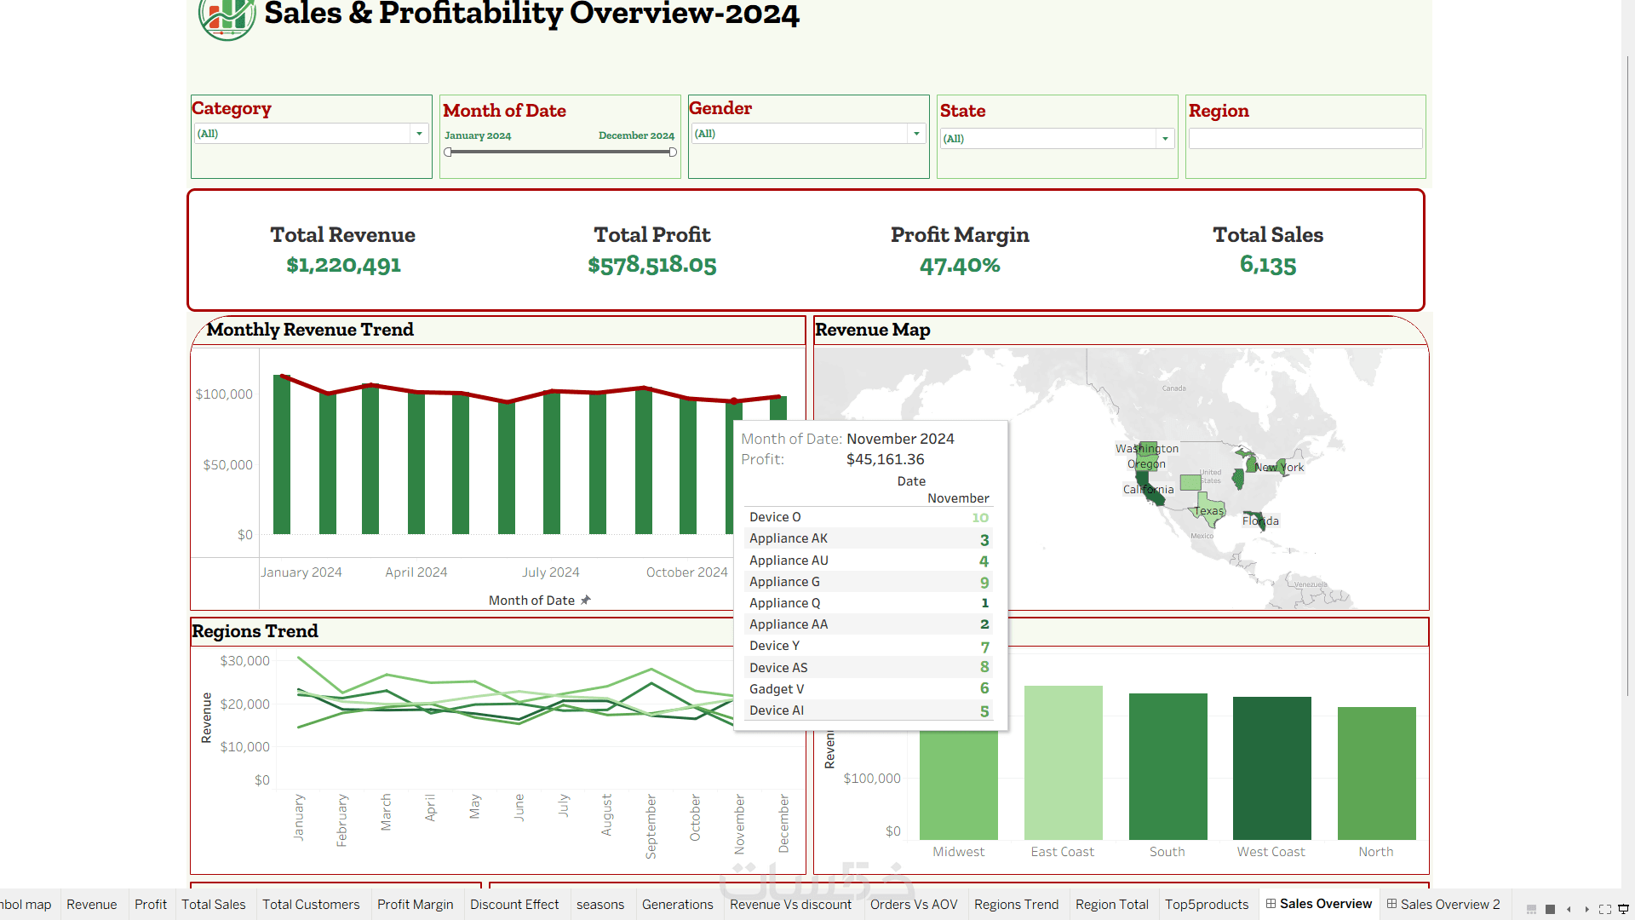
Task: Expand the State filter dropdown
Action: point(1165,139)
